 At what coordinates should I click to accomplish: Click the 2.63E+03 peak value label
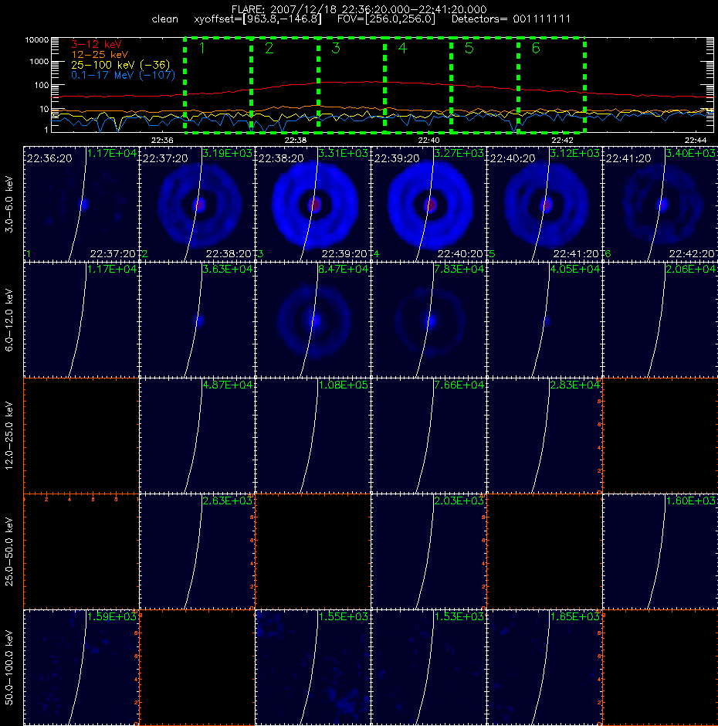[228, 500]
